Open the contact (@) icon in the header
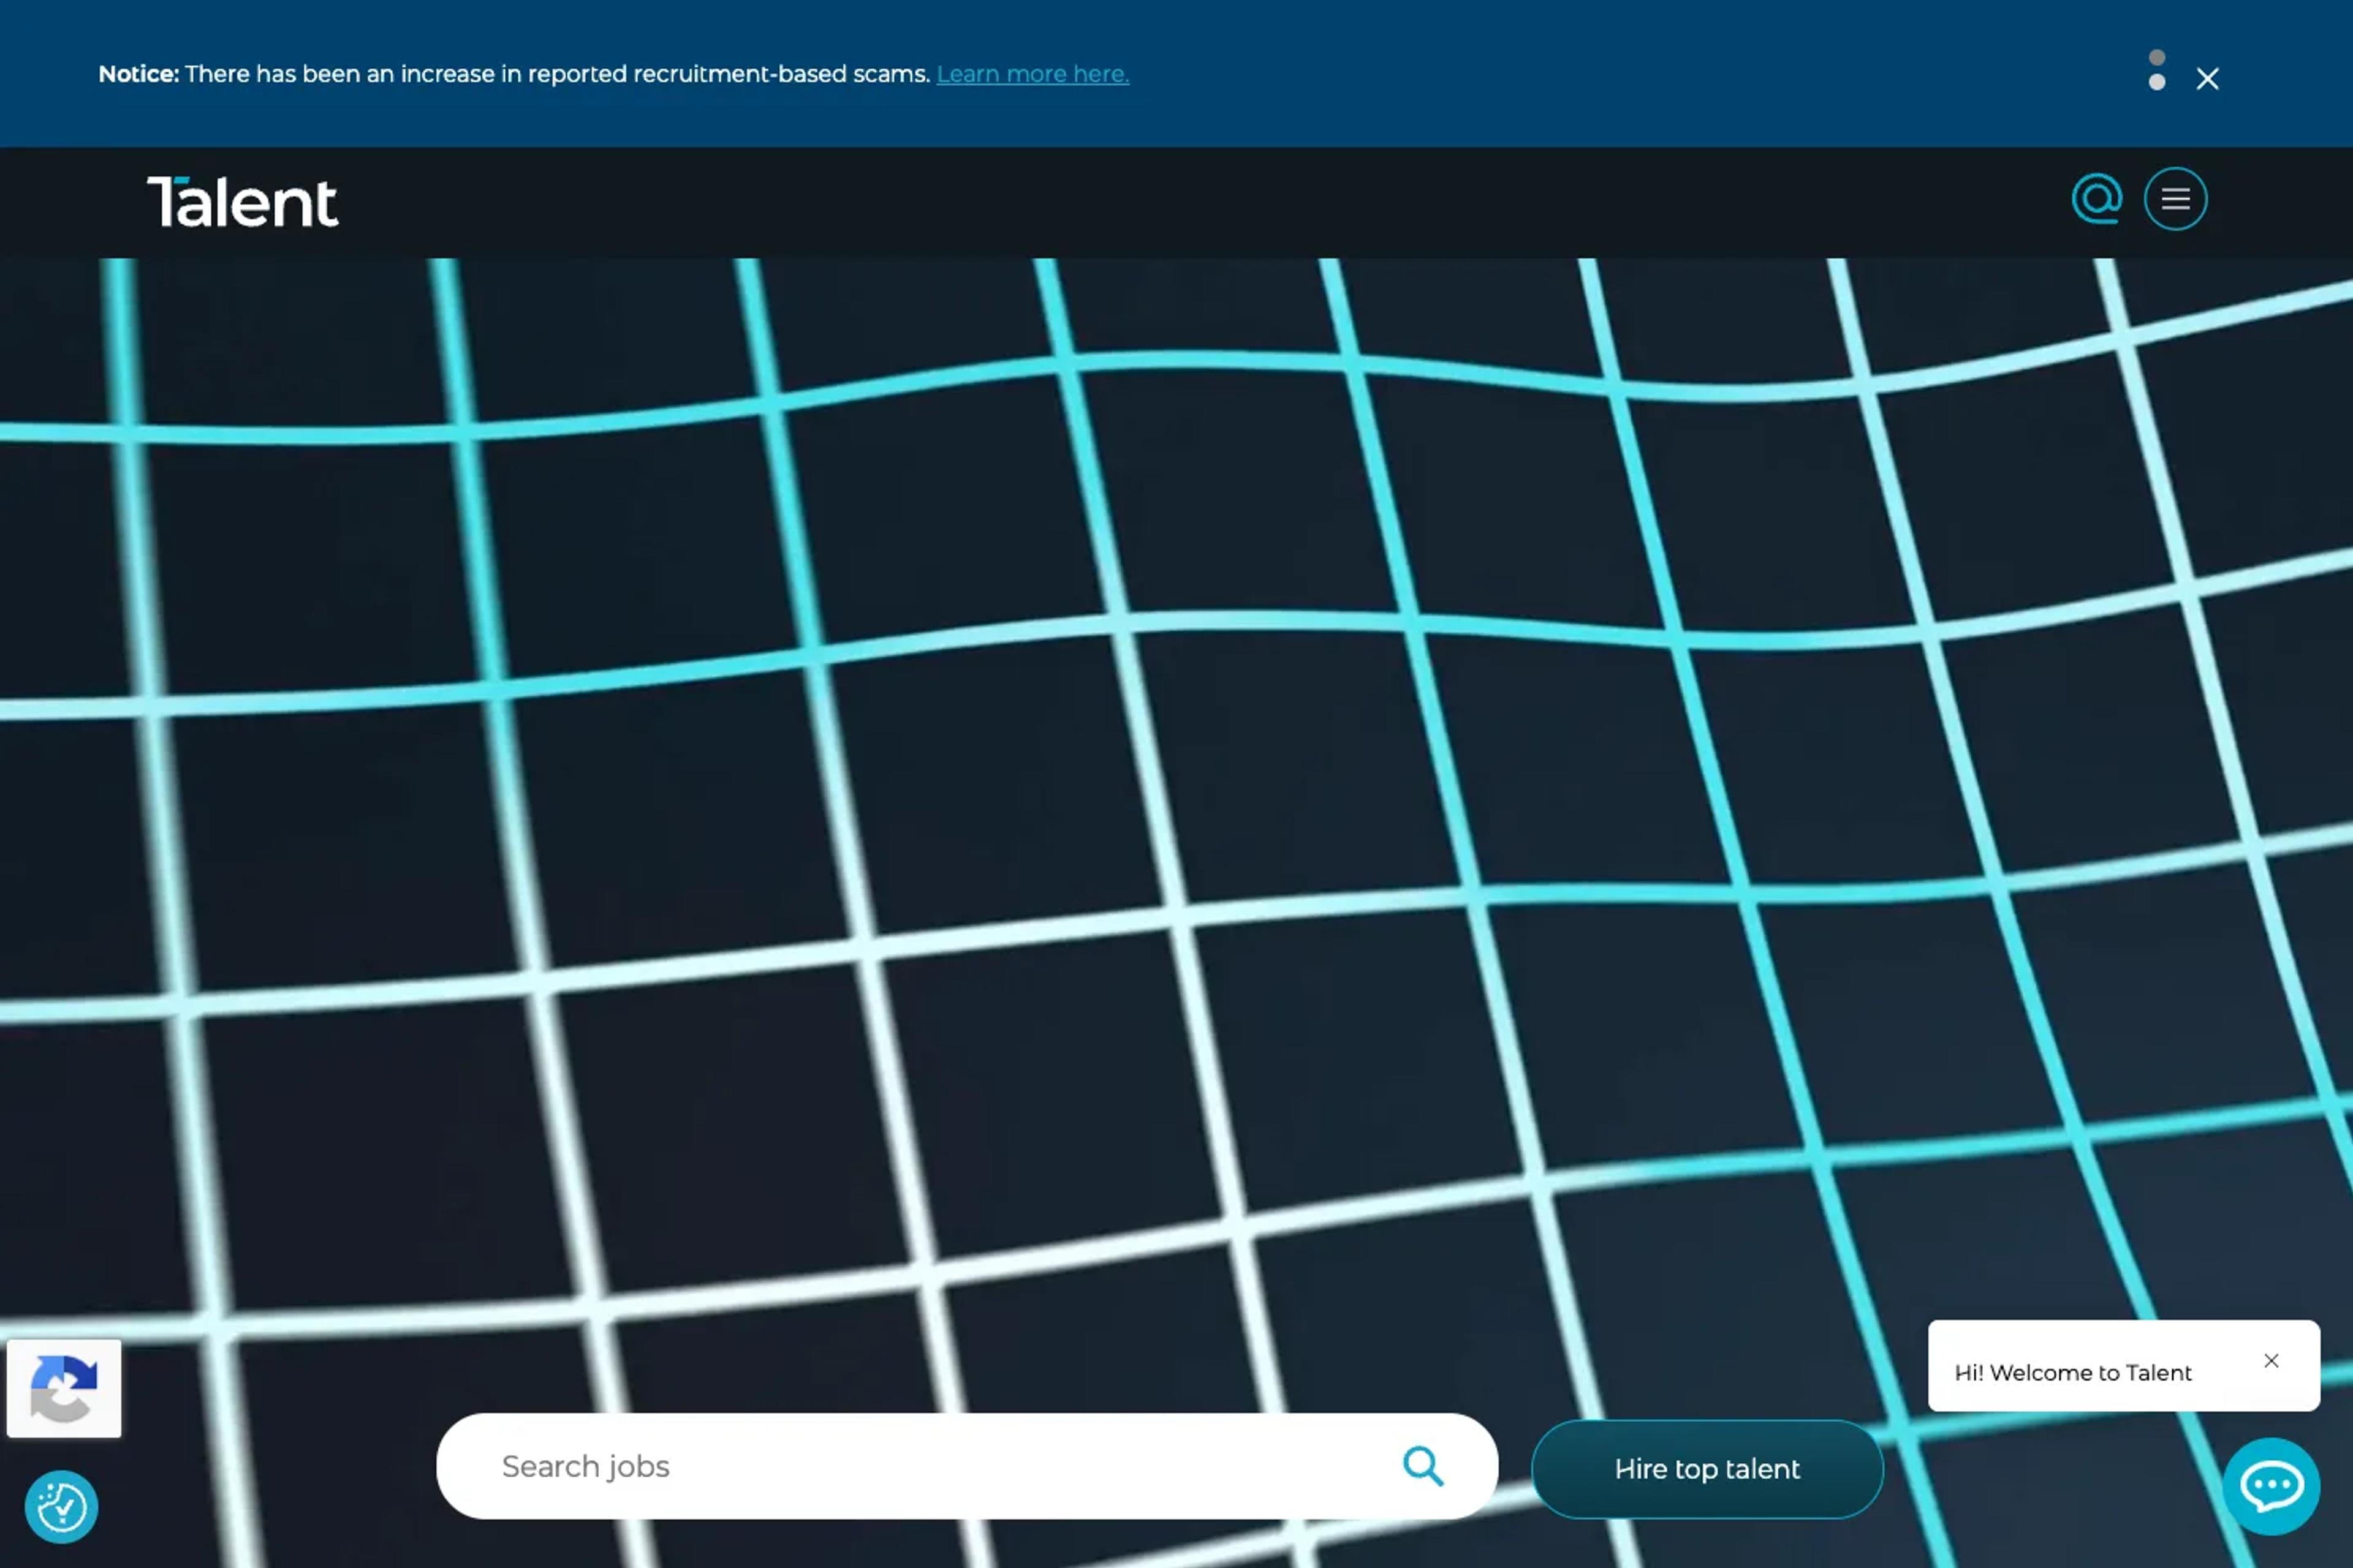This screenshot has width=2353, height=1568. click(x=2097, y=198)
